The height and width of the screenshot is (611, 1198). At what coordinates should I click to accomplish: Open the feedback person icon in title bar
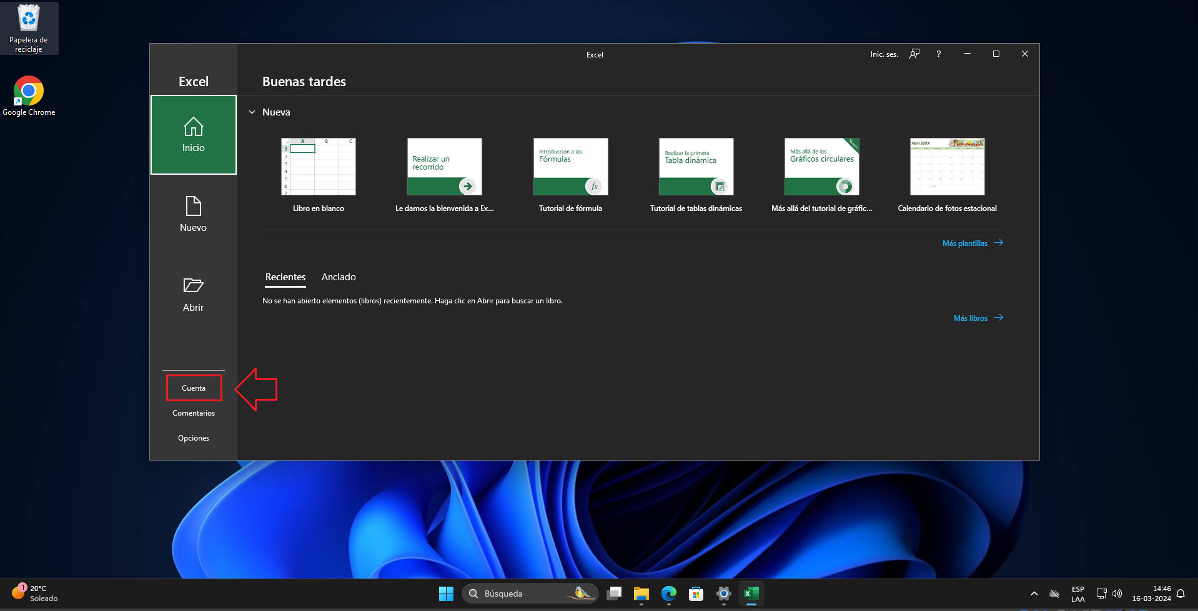point(914,54)
